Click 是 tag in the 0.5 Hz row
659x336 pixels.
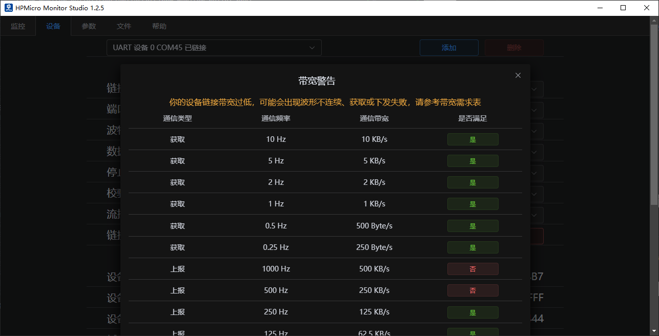(x=473, y=226)
